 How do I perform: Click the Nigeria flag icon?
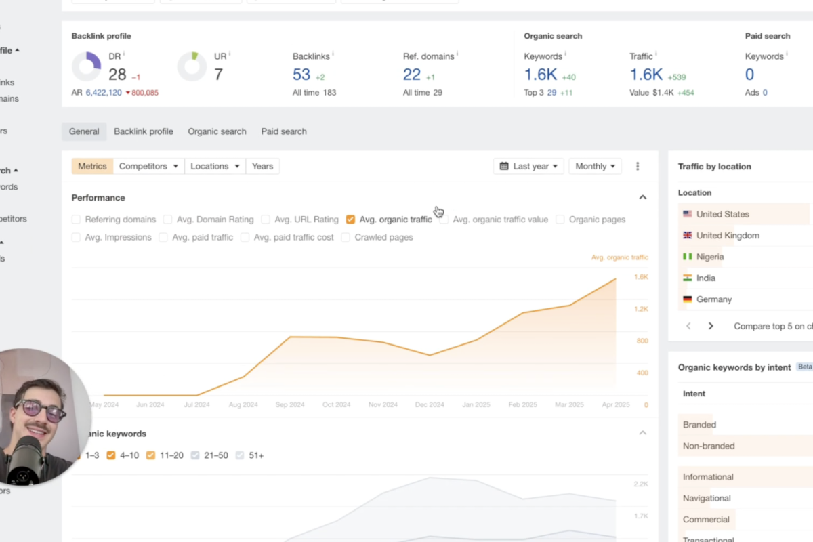tap(688, 257)
